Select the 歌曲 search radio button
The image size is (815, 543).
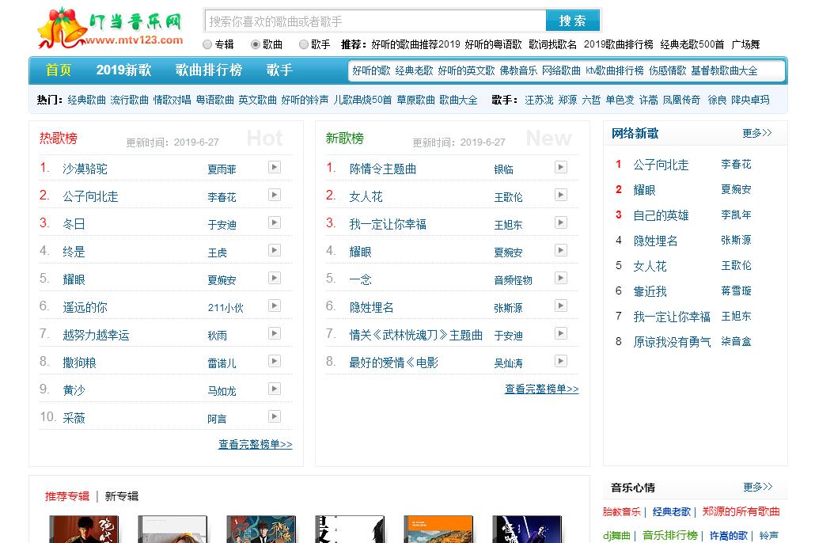[256, 45]
